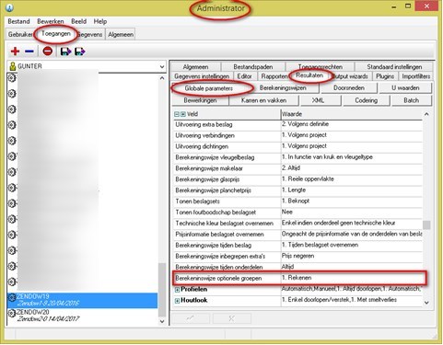This screenshot has height=345, width=443.
Task: Select the ZENDOW20 gear icon
Action: tap(12, 313)
